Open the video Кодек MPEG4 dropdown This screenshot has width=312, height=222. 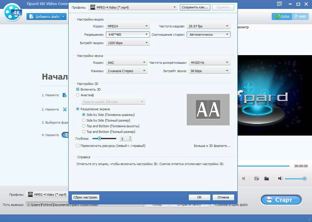(128, 26)
